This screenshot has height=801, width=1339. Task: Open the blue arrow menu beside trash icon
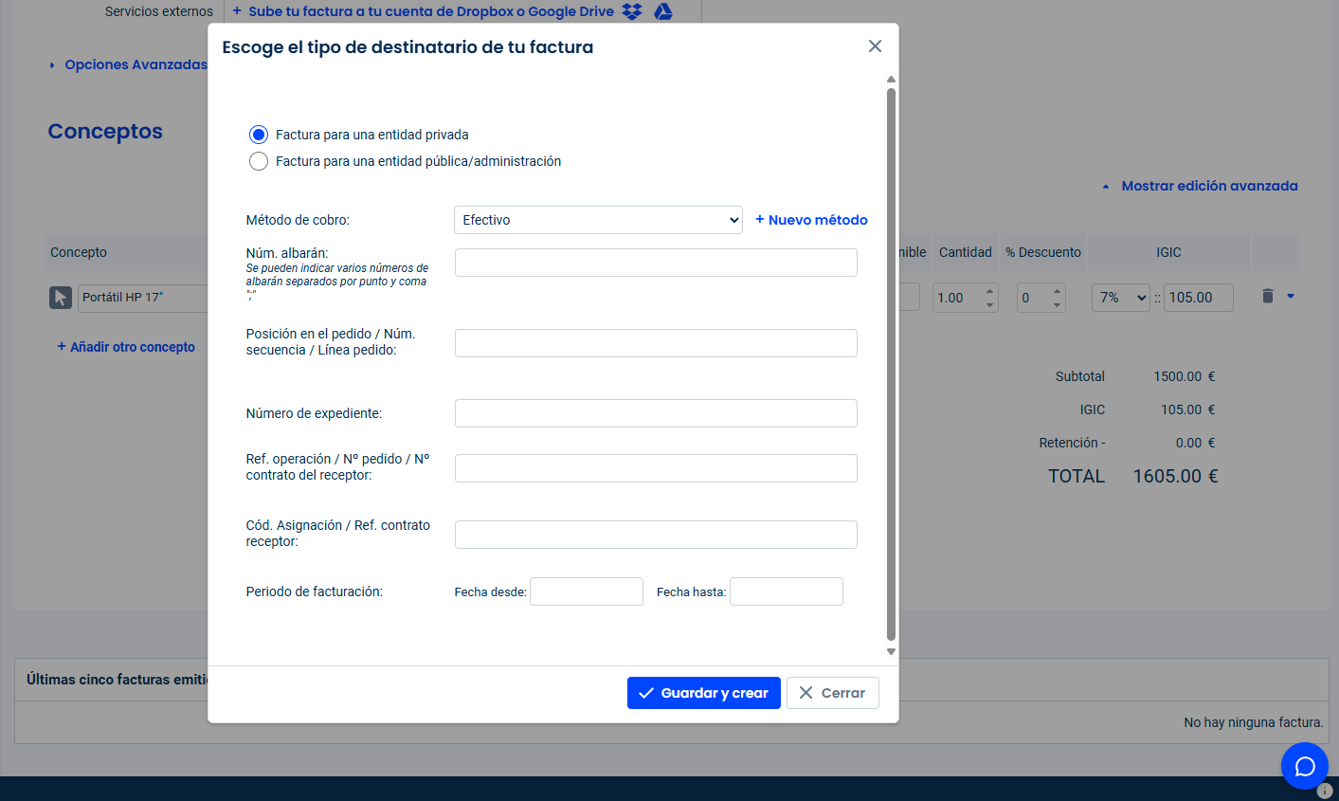[x=1291, y=297]
